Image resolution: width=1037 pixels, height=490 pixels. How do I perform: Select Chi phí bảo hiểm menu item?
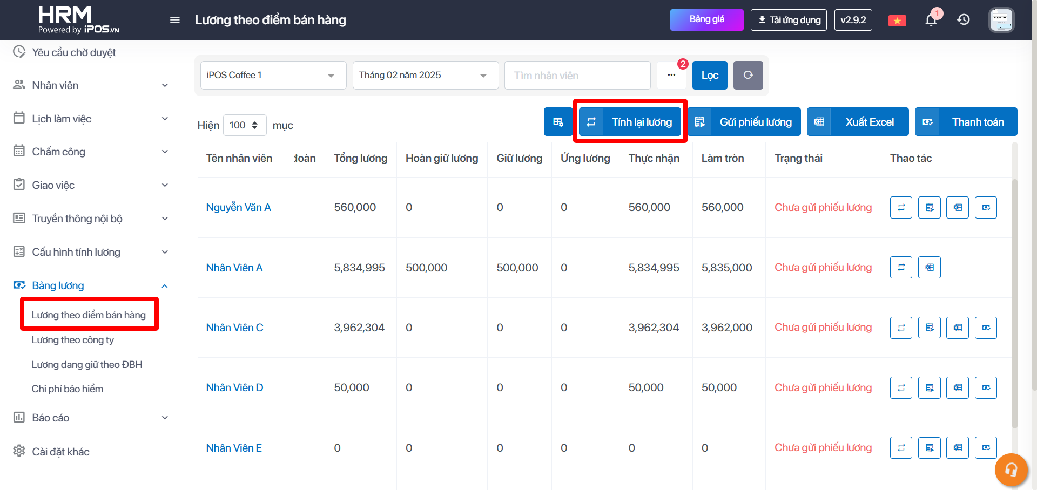click(68, 389)
